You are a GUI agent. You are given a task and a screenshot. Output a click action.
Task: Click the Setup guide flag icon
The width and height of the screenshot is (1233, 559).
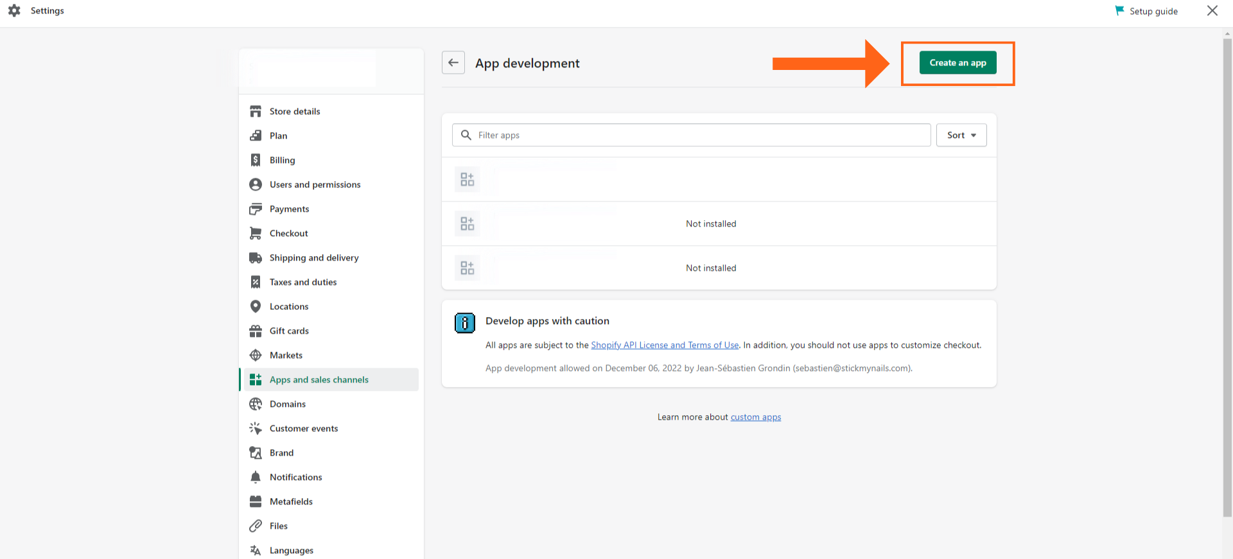click(1119, 11)
